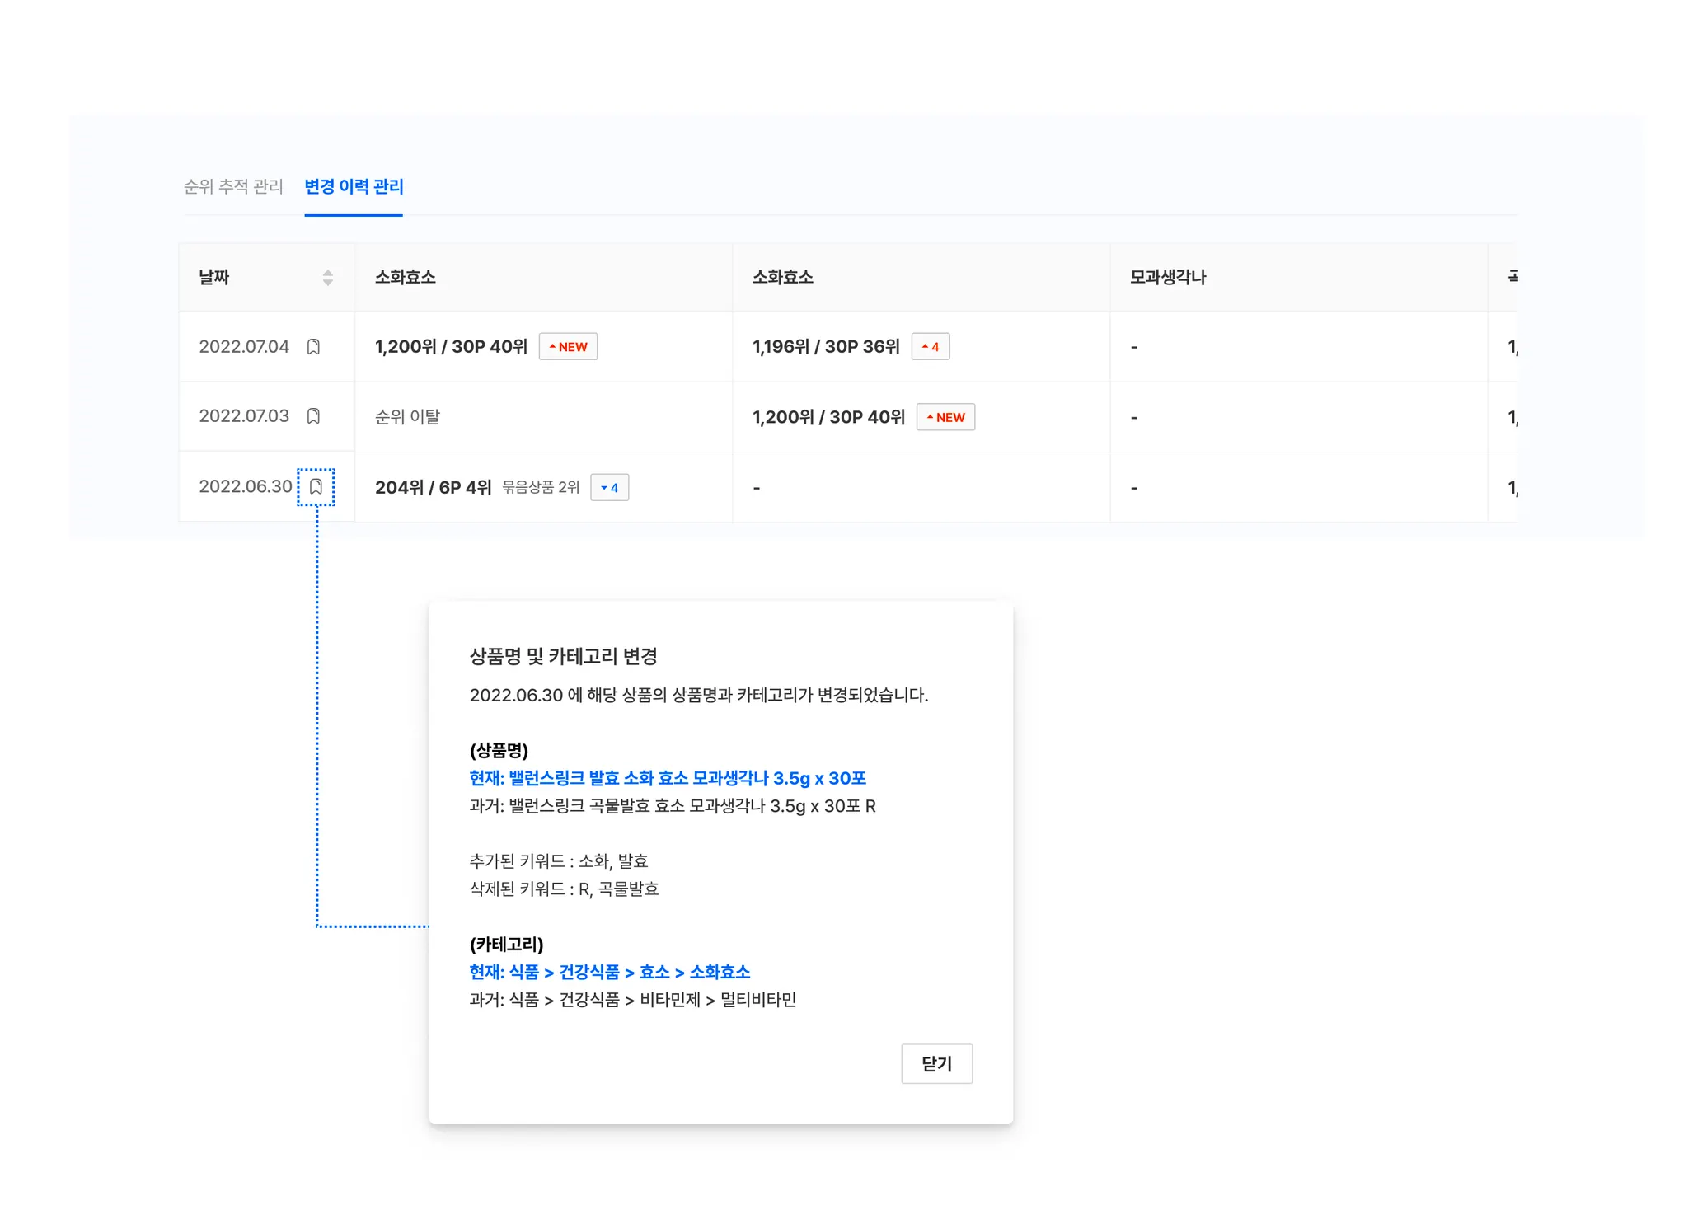The image size is (1688, 1205).
Task: Click the bookmark icon next to 2022.07.04
Action: tap(313, 347)
